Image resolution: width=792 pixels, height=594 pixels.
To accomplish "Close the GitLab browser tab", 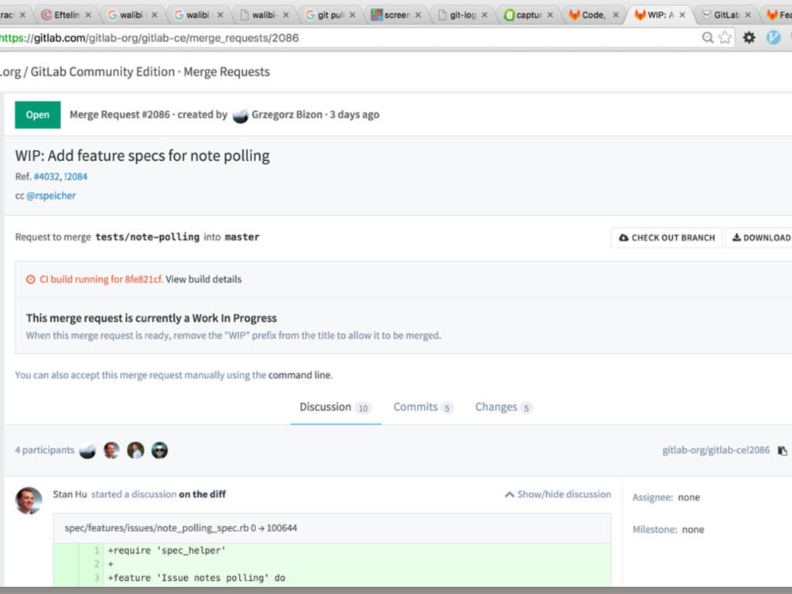I will (748, 15).
